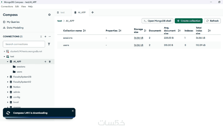Click the test connection server icon

[x=8, y=56]
